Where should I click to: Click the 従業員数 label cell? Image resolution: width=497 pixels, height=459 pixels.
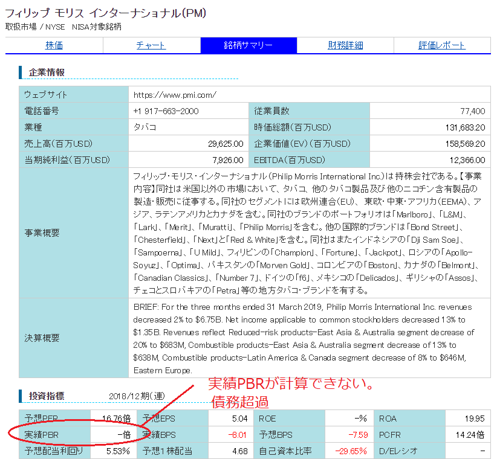309,111
